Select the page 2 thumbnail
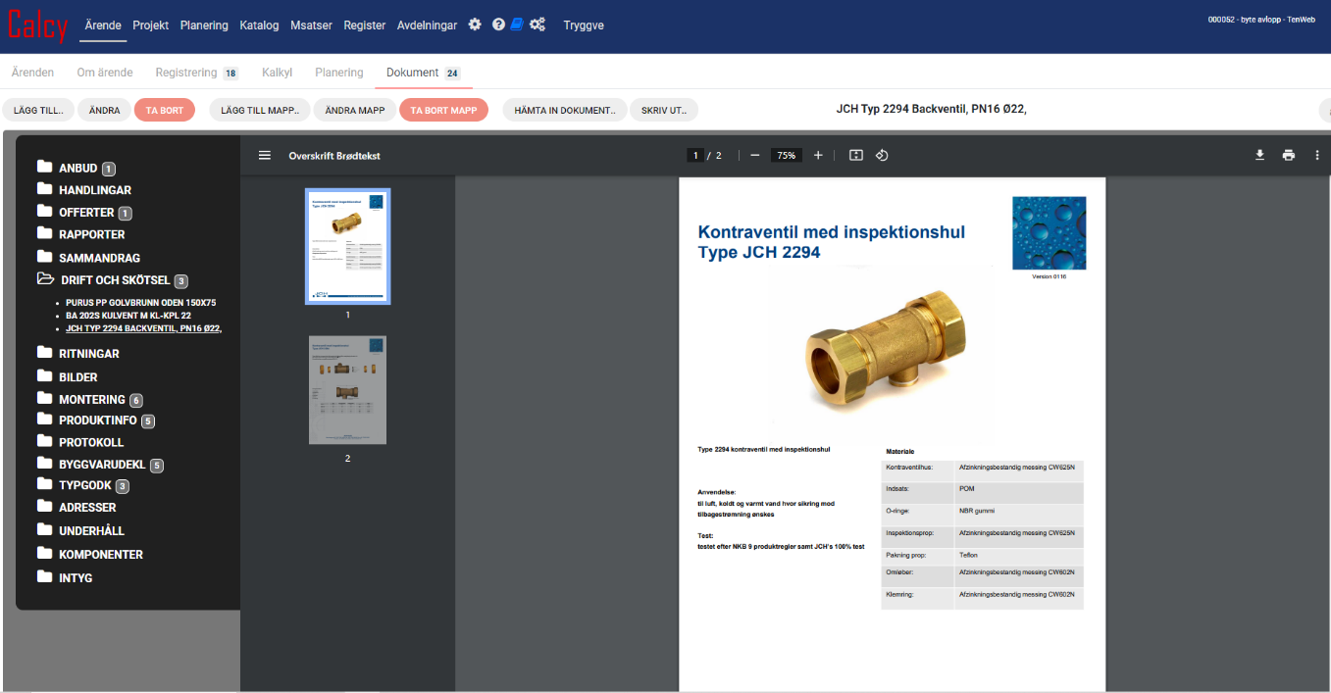Image resolution: width=1331 pixels, height=693 pixels. (347, 390)
